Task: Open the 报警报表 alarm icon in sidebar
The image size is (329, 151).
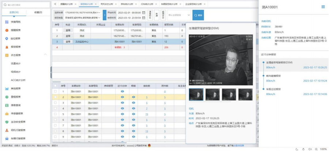Action: [7, 47]
